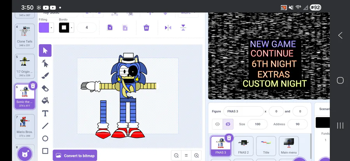Viewport: 350px width, 161px height.
Task: Tap the muted sound status icon
Action: (x=291, y=8)
